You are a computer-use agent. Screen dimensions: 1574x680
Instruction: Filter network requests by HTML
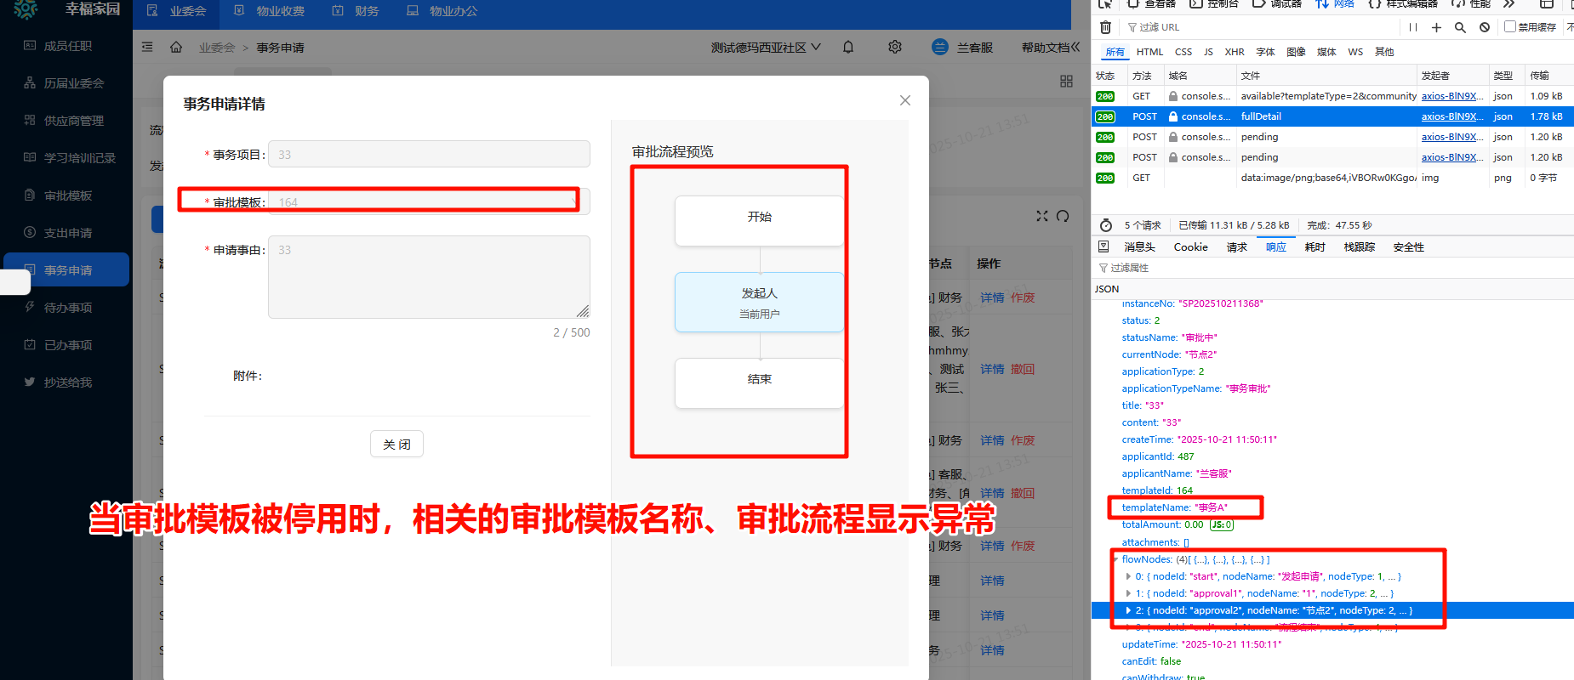pos(1149,52)
